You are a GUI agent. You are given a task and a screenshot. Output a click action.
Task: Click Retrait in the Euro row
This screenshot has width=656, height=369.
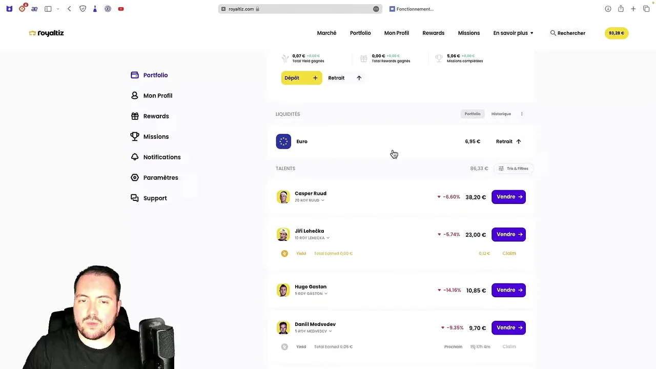508,141
